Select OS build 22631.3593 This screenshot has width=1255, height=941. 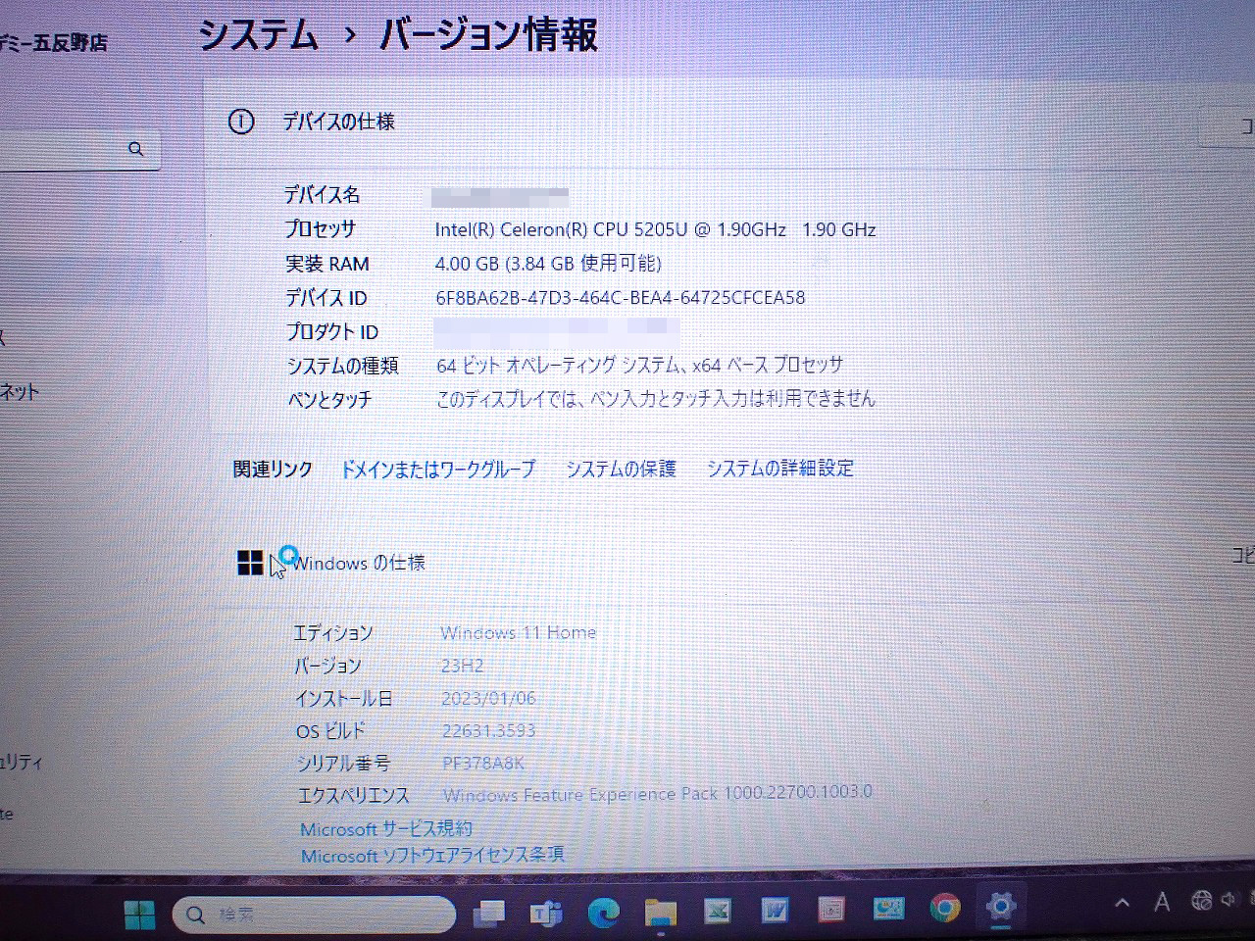click(488, 730)
